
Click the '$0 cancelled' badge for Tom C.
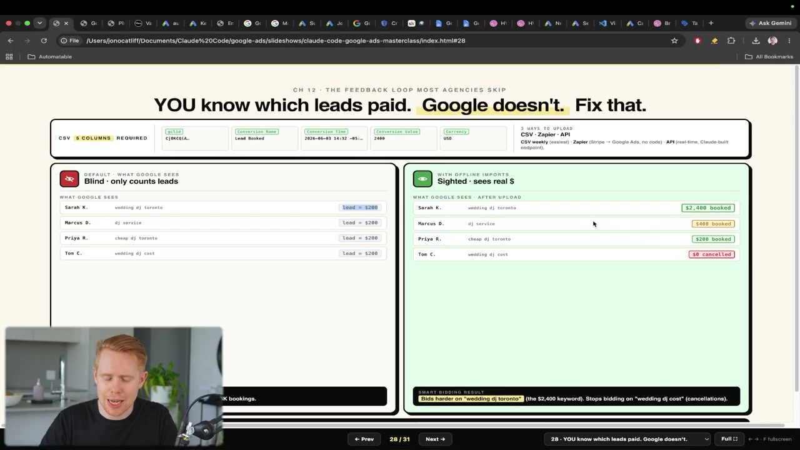click(x=711, y=254)
